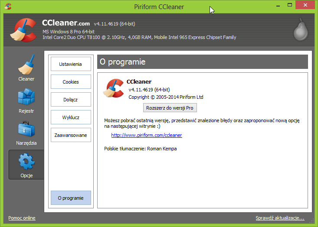The width and height of the screenshot is (318, 227).
Task: Switch to the Wyklucz tab
Action: click(x=71, y=117)
